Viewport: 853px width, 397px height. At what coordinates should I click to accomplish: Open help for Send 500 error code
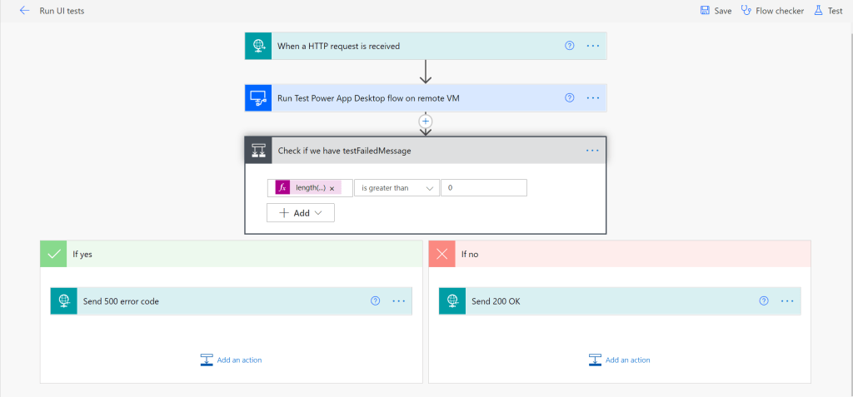coord(375,301)
